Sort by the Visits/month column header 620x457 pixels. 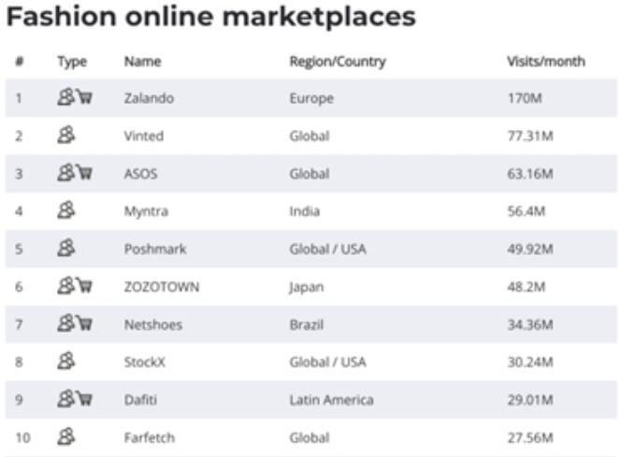546,62
